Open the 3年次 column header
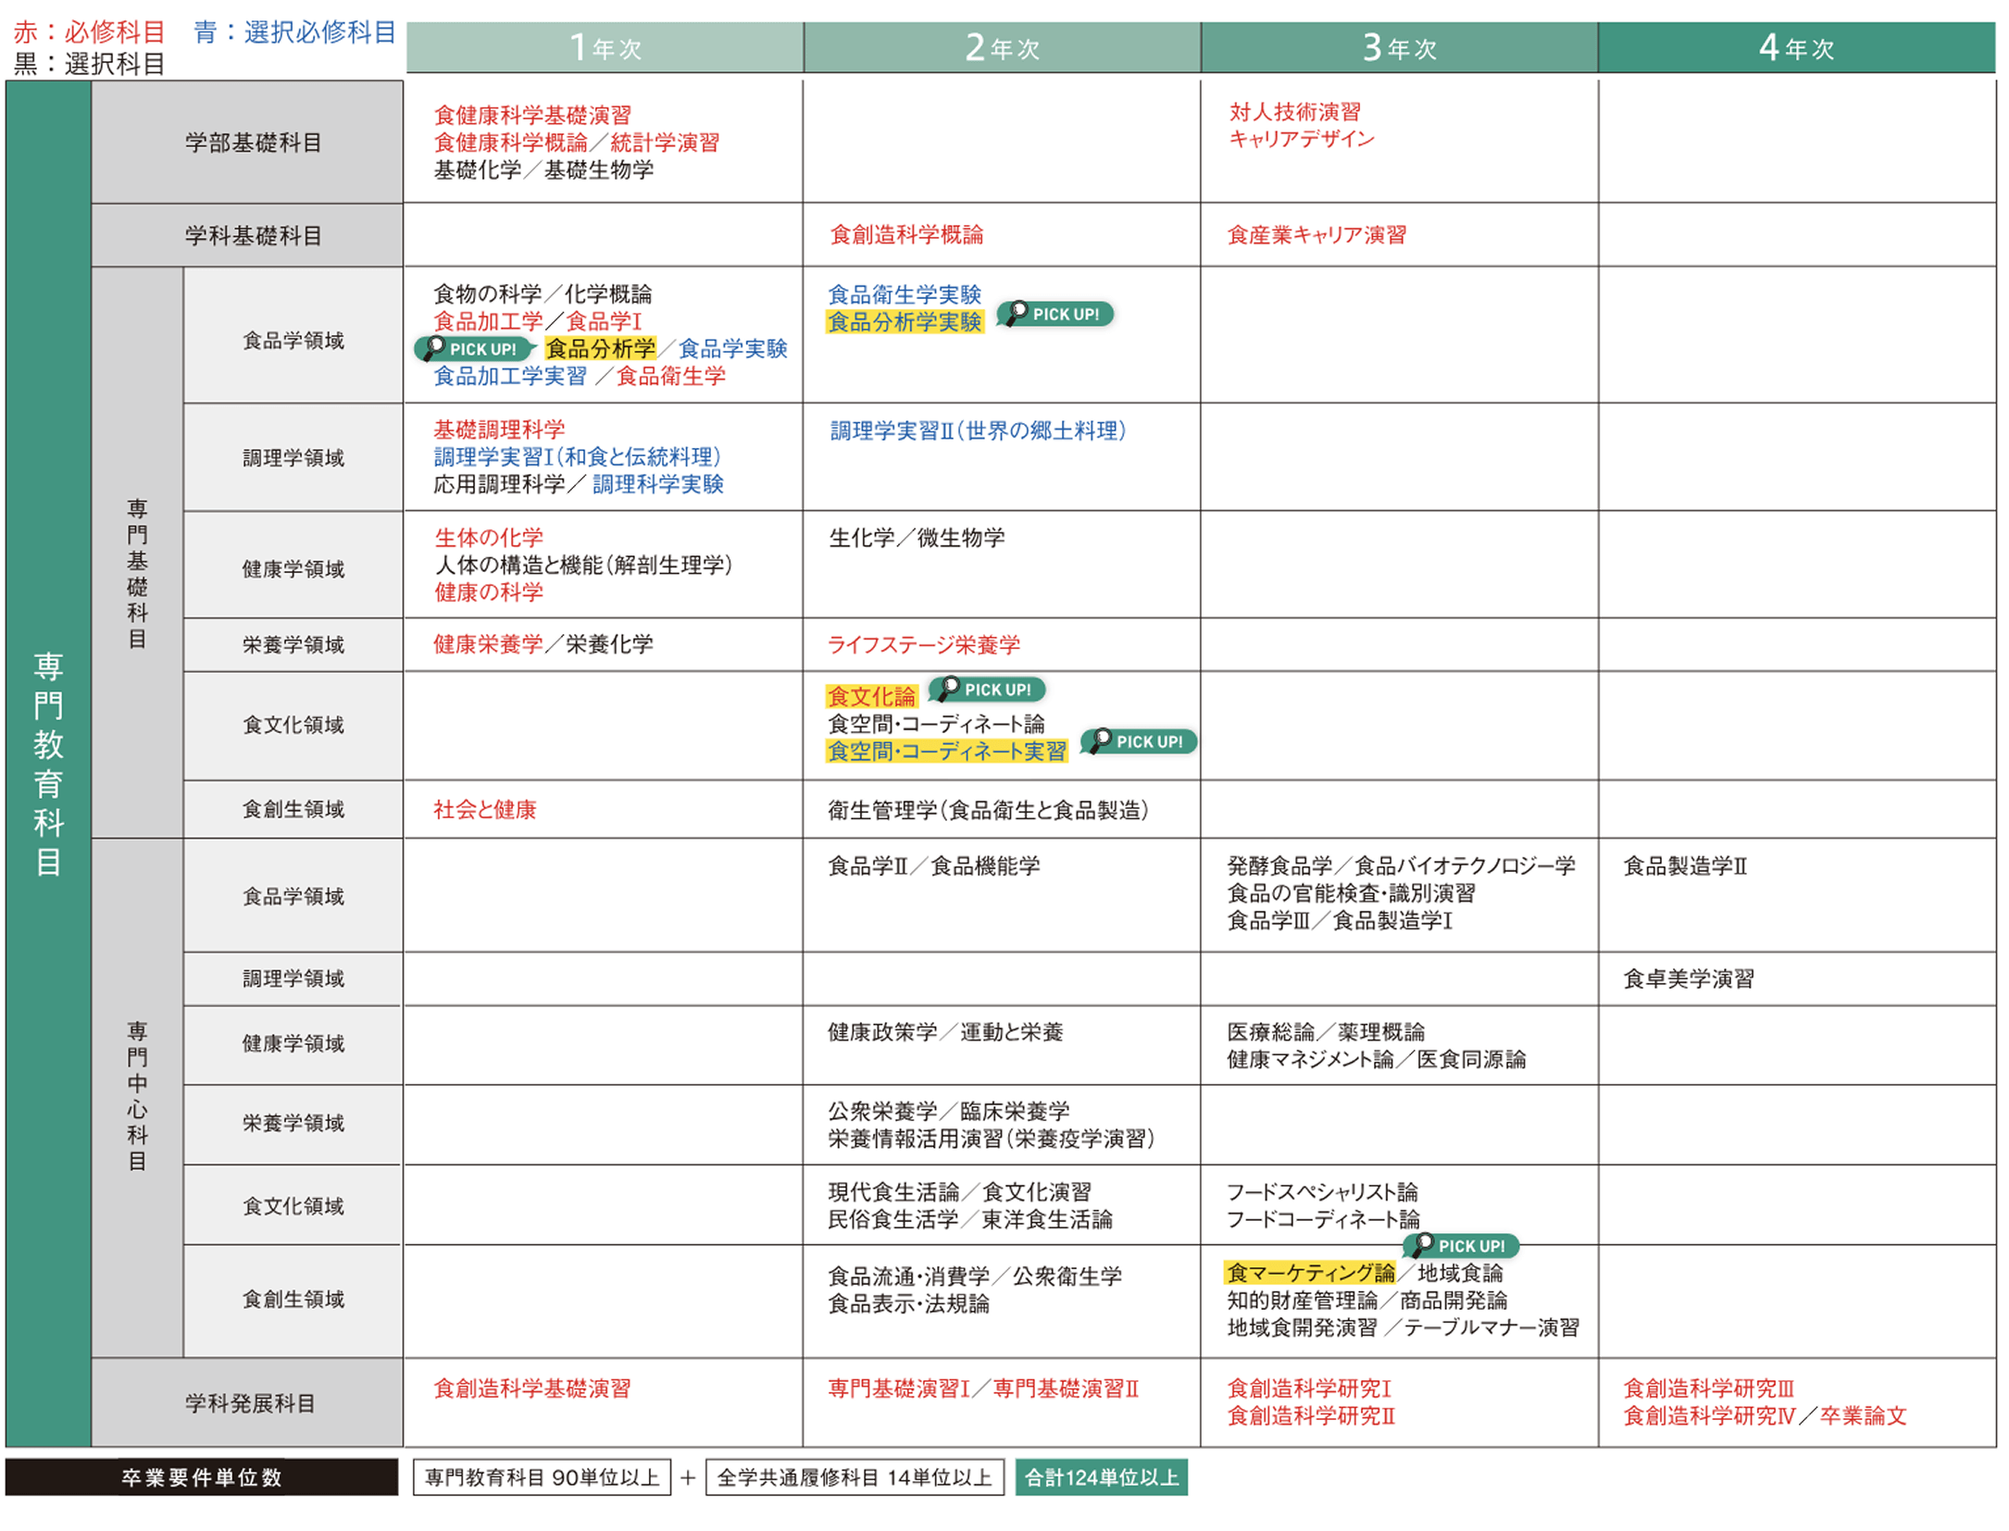The width and height of the screenshot is (2009, 1531). coord(1399,47)
